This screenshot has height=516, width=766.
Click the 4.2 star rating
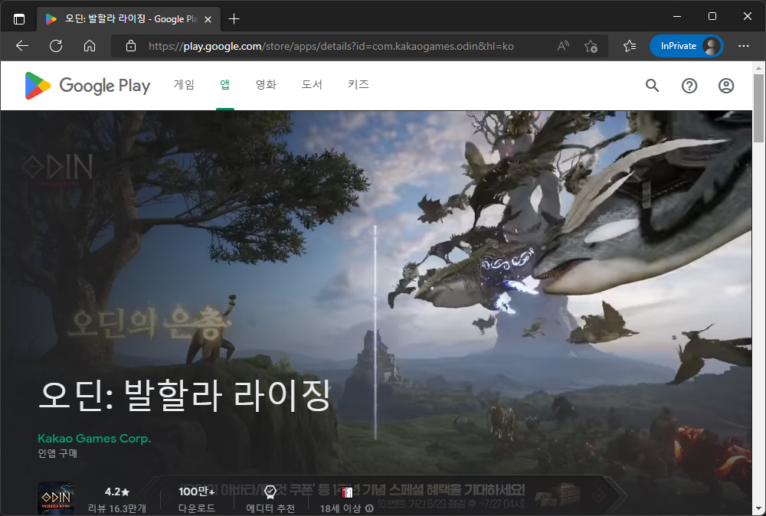[x=117, y=492]
